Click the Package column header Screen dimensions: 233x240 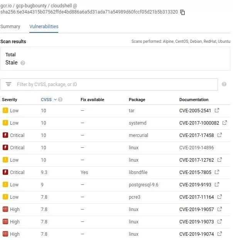[x=137, y=100]
